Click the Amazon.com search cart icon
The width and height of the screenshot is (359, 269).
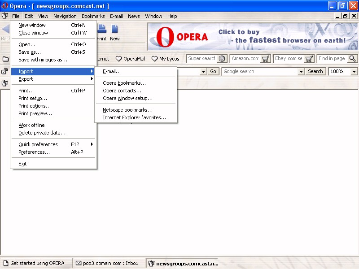[266, 59]
